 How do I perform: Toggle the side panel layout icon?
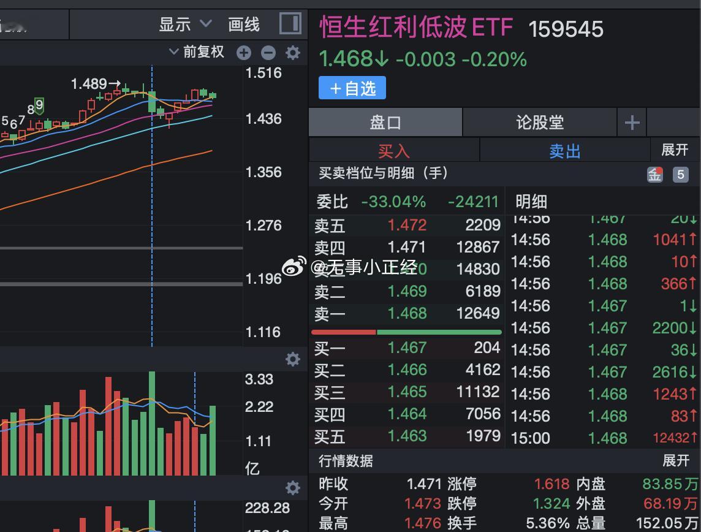[290, 23]
